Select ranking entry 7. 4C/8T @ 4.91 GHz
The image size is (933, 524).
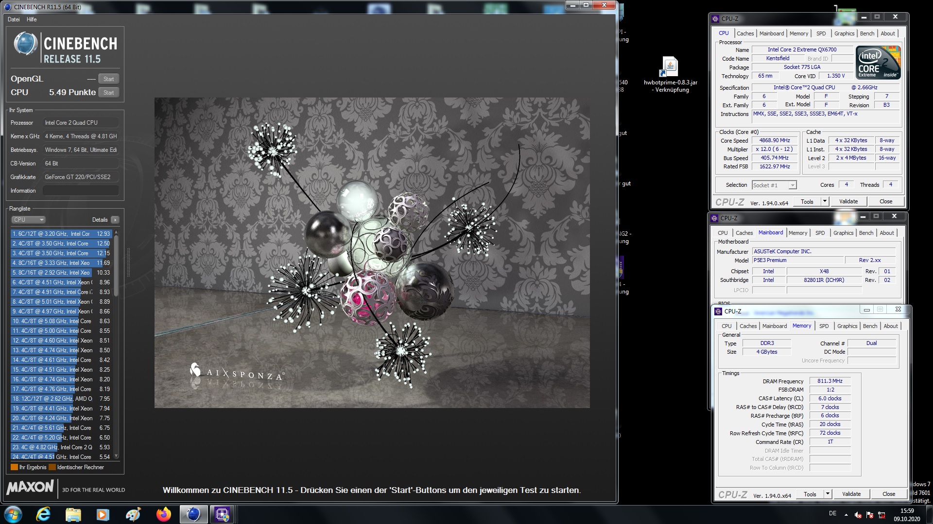click(x=61, y=292)
